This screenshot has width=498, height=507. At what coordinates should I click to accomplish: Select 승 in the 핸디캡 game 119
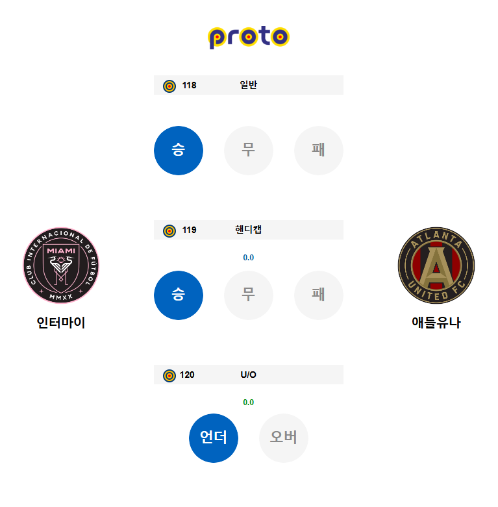(x=179, y=295)
